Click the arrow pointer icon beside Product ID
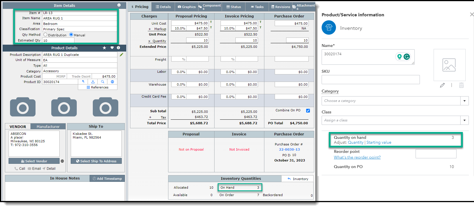The width and height of the screenshot is (474, 209). [x=83, y=82]
